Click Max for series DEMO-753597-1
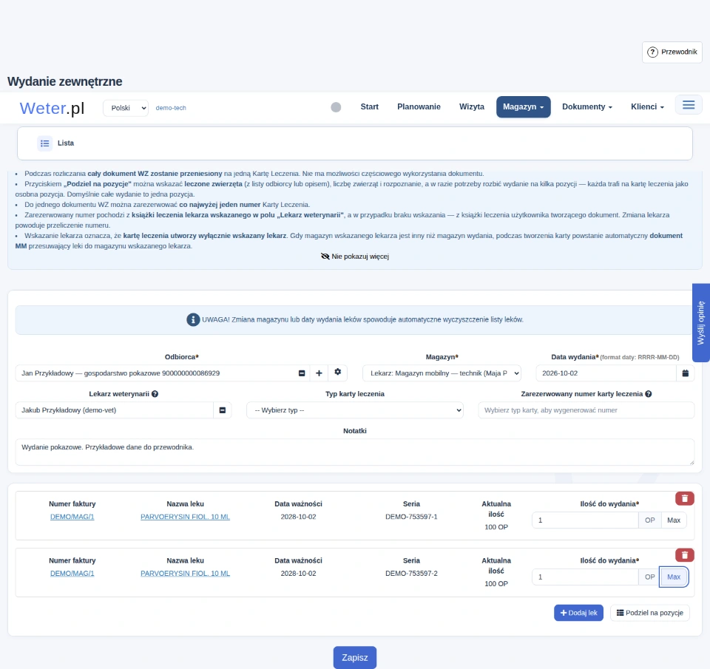This screenshot has height=669, width=710. (x=674, y=520)
